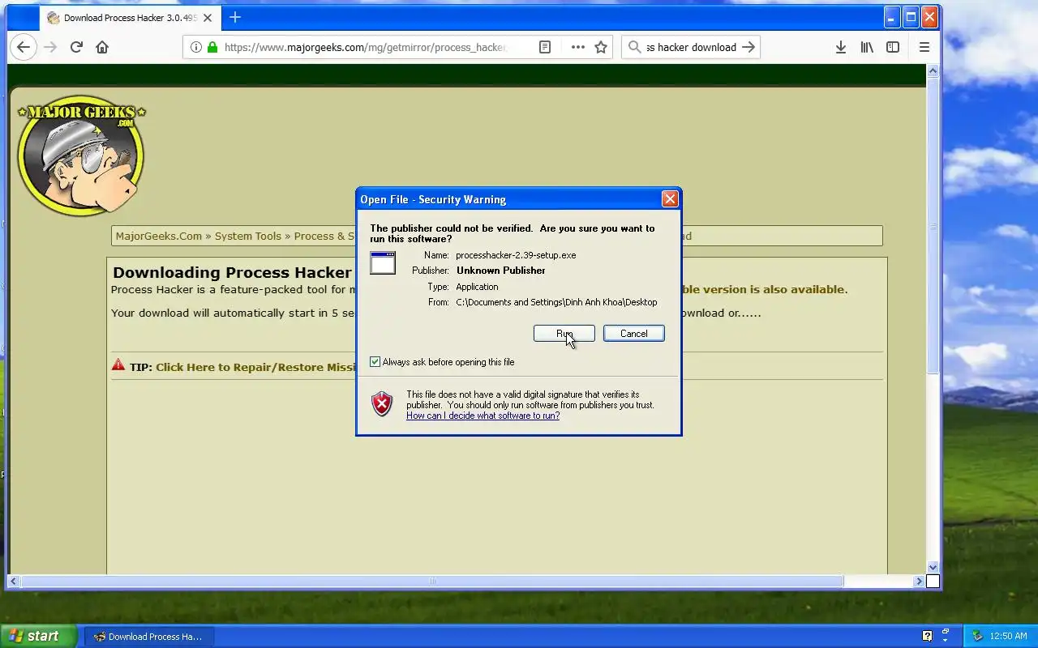Open the Library bookshelf icon
Screen dimensions: 1038x648
click(867, 47)
